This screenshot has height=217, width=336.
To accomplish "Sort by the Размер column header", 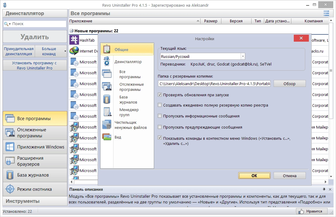I will [x=211, y=21].
